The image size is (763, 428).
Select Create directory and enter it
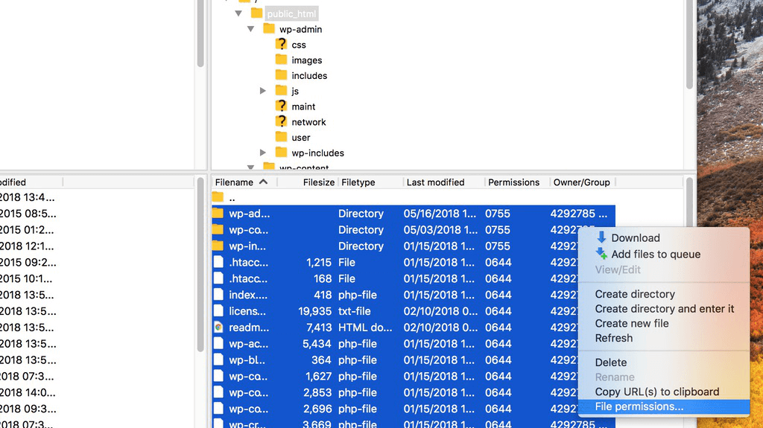[x=664, y=309]
